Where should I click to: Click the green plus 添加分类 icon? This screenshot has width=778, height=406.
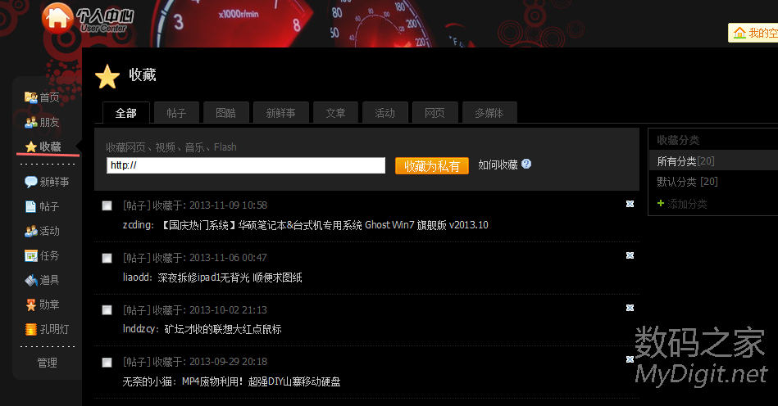click(661, 203)
